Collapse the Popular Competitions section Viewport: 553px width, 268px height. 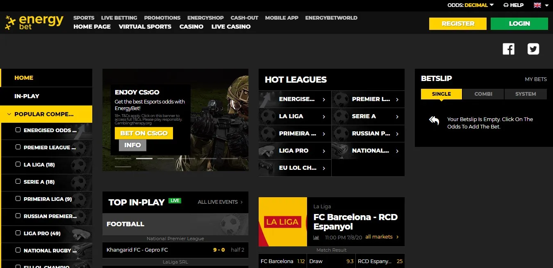[x=46, y=114]
